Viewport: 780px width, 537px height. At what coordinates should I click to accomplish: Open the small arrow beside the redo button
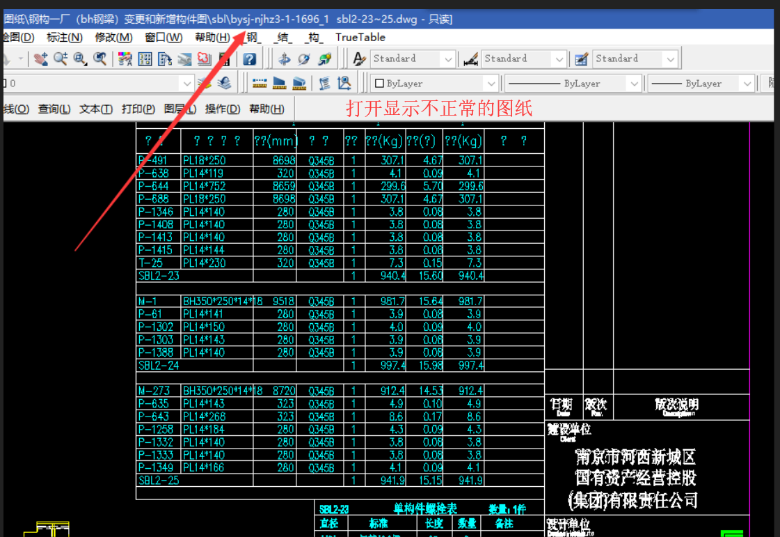pos(21,59)
